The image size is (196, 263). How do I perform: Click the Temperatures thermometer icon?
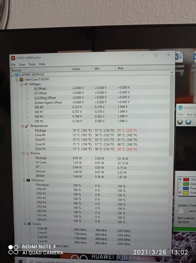(x=27, y=126)
